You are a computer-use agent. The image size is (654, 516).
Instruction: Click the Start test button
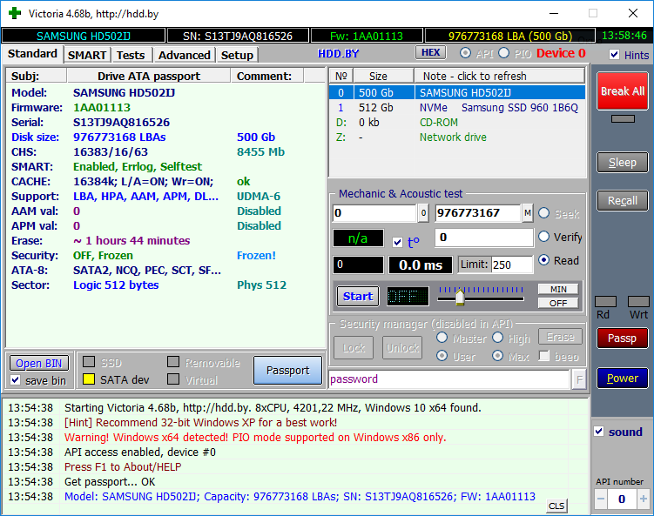[357, 297]
